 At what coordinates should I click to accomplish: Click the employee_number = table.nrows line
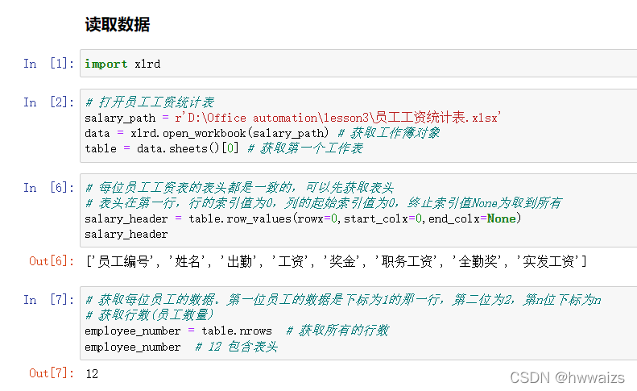pyautogui.click(x=178, y=331)
